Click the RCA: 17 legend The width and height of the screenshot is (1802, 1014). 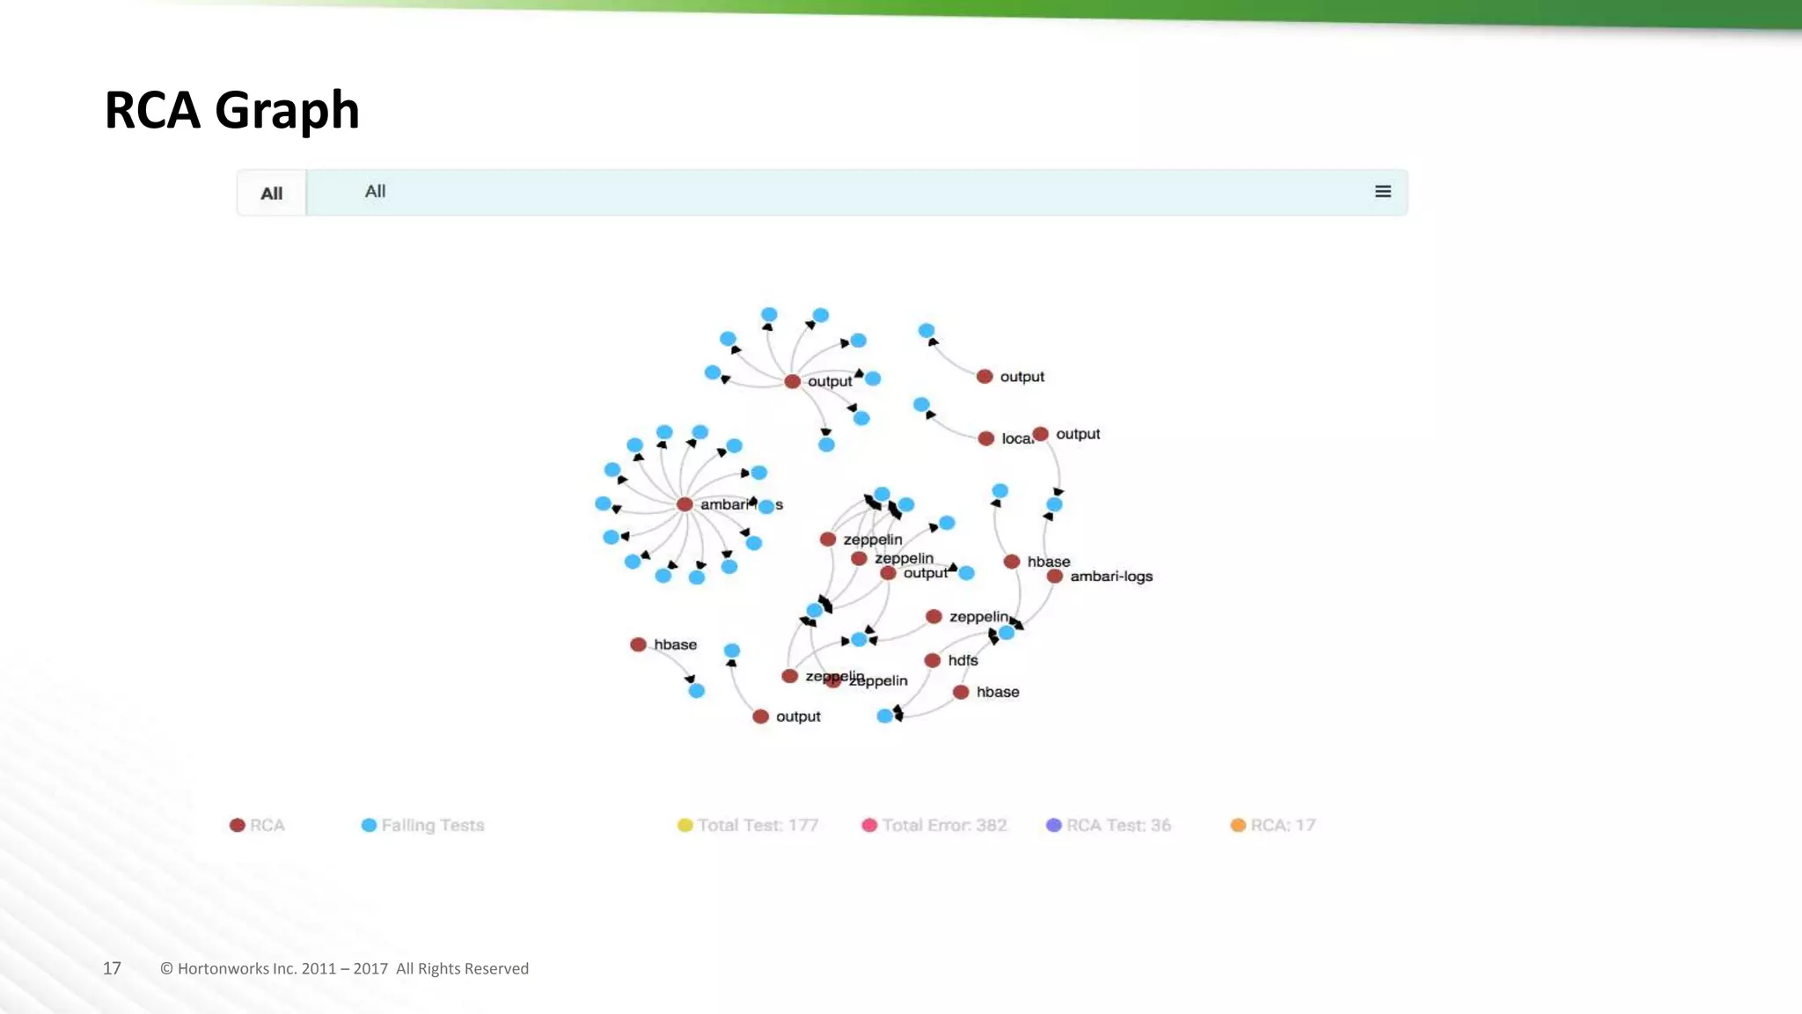pos(1272,825)
